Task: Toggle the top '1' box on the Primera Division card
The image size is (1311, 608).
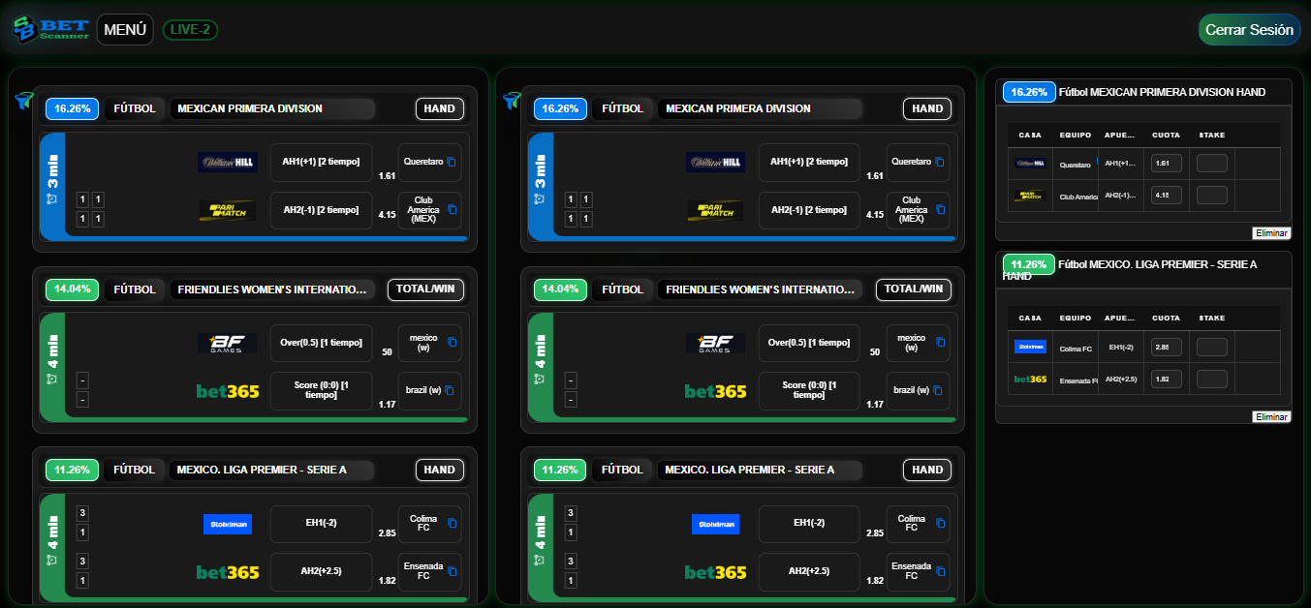Action: click(x=81, y=199)
